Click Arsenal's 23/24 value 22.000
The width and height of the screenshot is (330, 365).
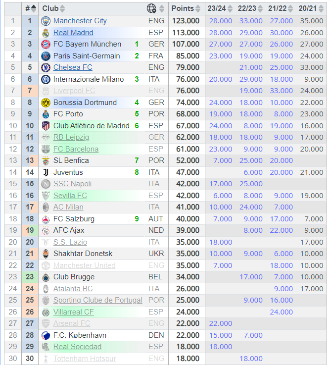tap(221, 323)
